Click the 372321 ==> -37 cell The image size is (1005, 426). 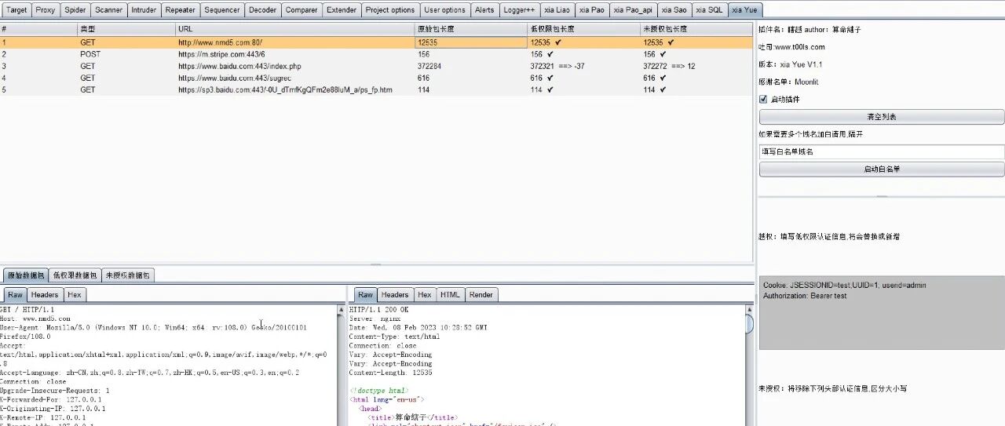pyautogui.click(x=584, y=66)
